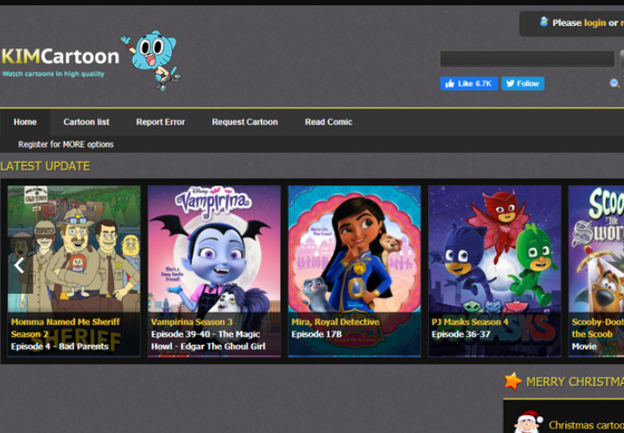624x433 pixels.
Task: Open the Cartoon list menu
Action: [86, 122]
